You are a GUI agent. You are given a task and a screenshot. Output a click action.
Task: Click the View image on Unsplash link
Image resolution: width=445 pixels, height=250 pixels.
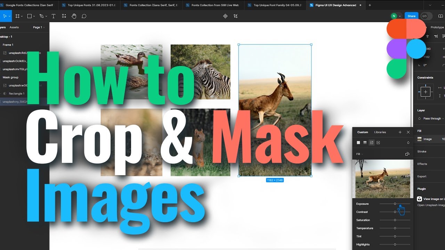click(x=431, y=199)
